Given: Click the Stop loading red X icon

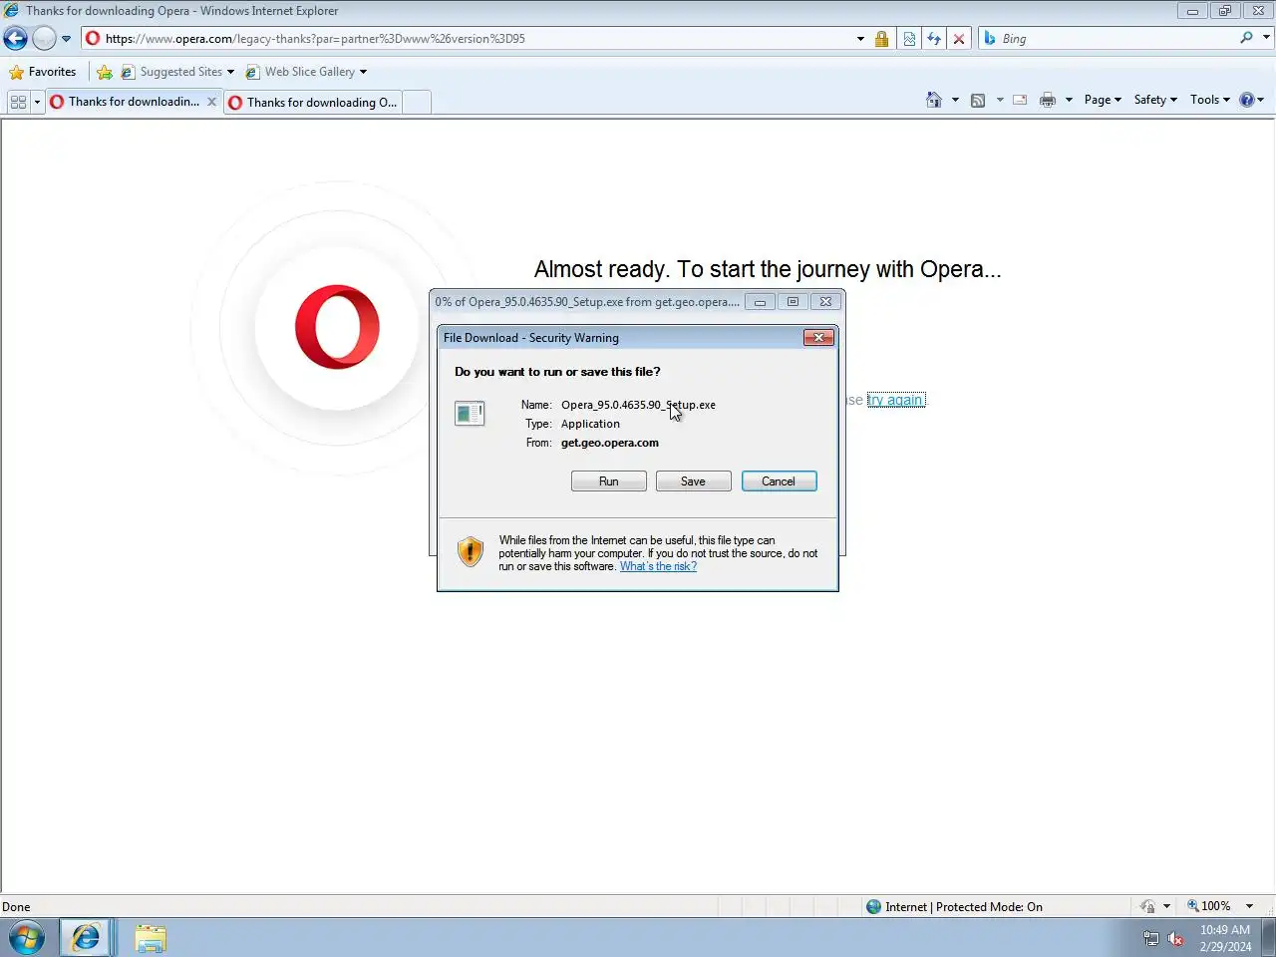Looking at the screenshot, I should pyautogui.click(x=959, y=39).
